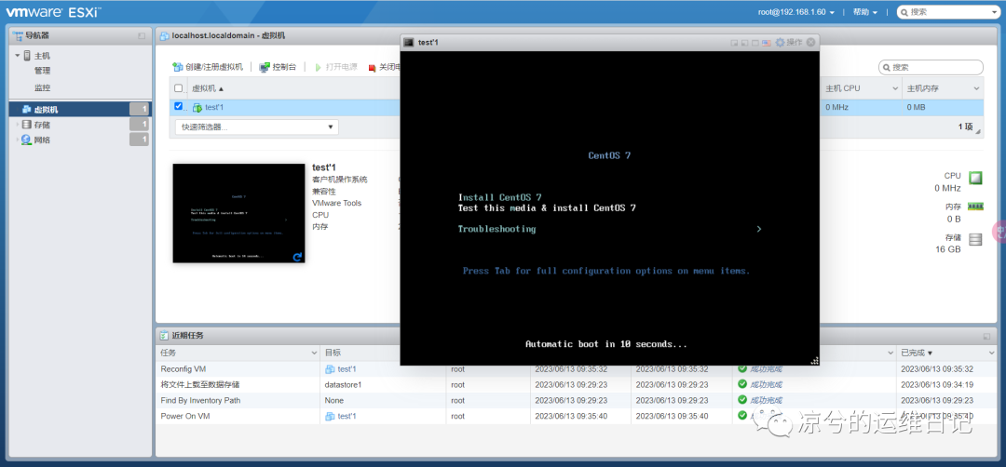Click the test'1 VM console thumbnail preview
The height and width of the screenshot is (467, 1006).
click(238, 213)
